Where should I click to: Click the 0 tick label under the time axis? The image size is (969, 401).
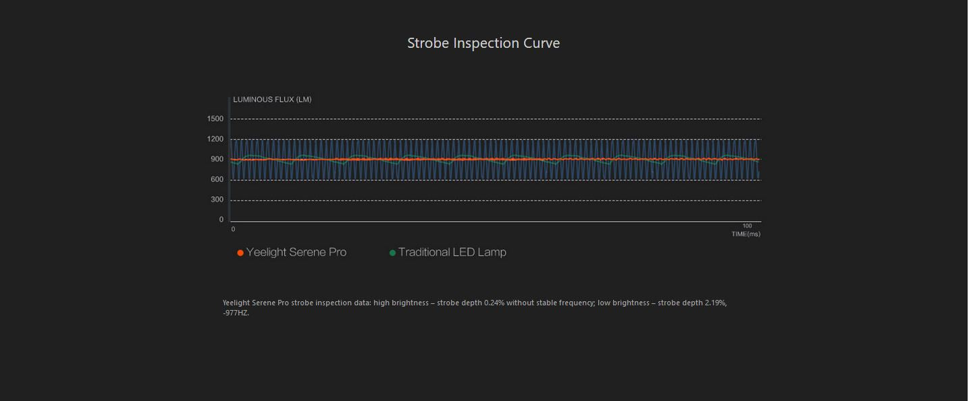point(233,229)
